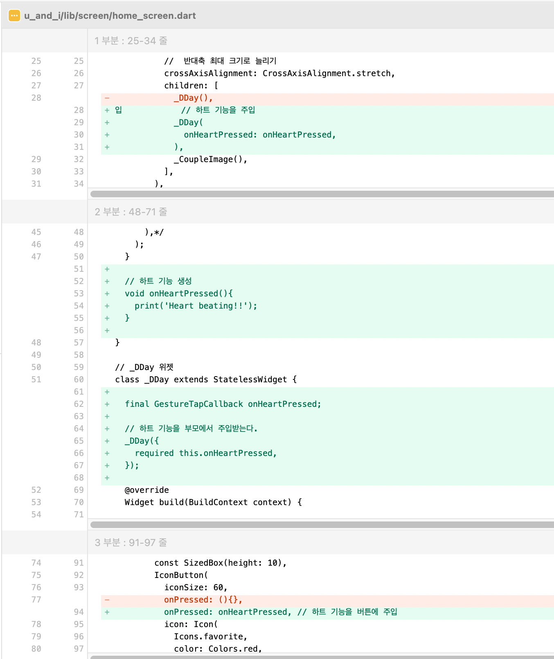Click line 'class _DDay extends StatelessWidget {'
The image size is (554, 659).
click(206, 379)
